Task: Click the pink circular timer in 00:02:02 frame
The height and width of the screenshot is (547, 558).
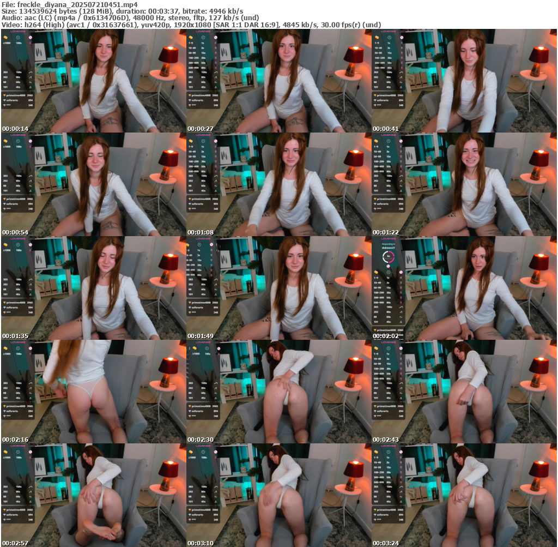Action: tap(388, 256)
